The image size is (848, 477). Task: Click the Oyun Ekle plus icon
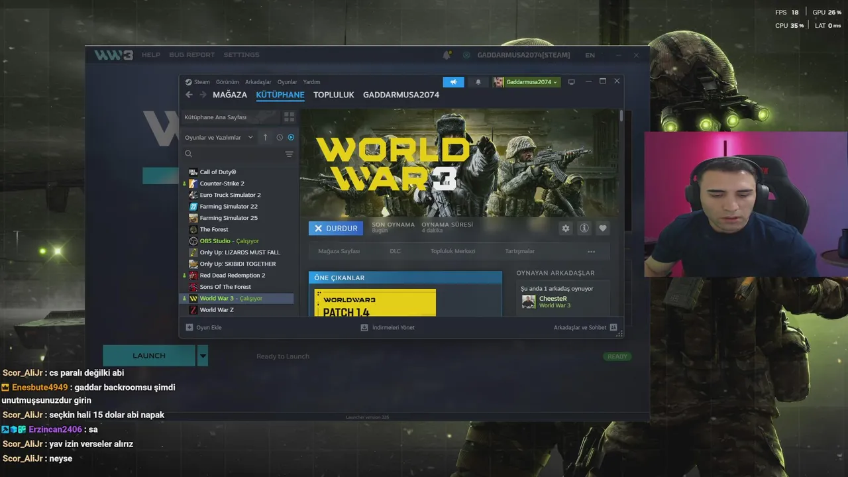pos(189,327)
